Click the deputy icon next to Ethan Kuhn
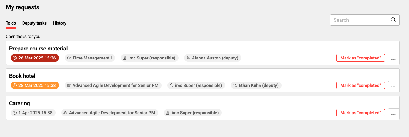Viewport: 409px width, 137px height. pos(235,85)
